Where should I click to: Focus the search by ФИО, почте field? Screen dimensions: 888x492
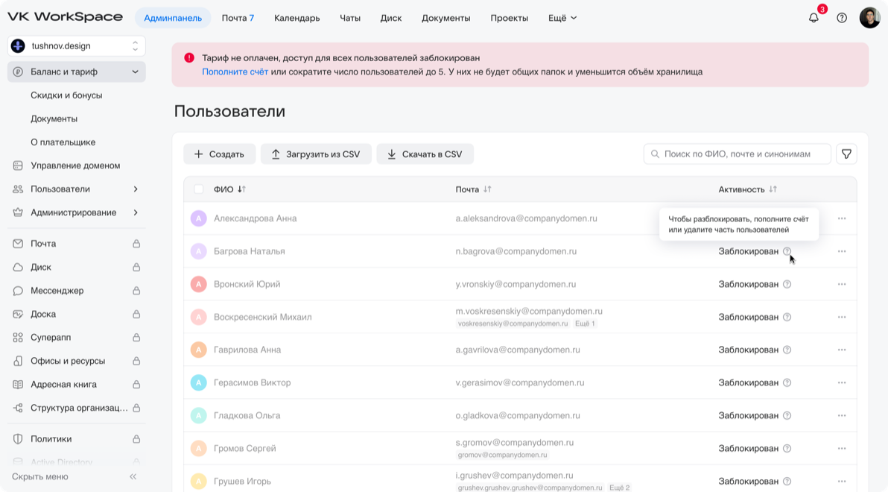coord(737,154)
